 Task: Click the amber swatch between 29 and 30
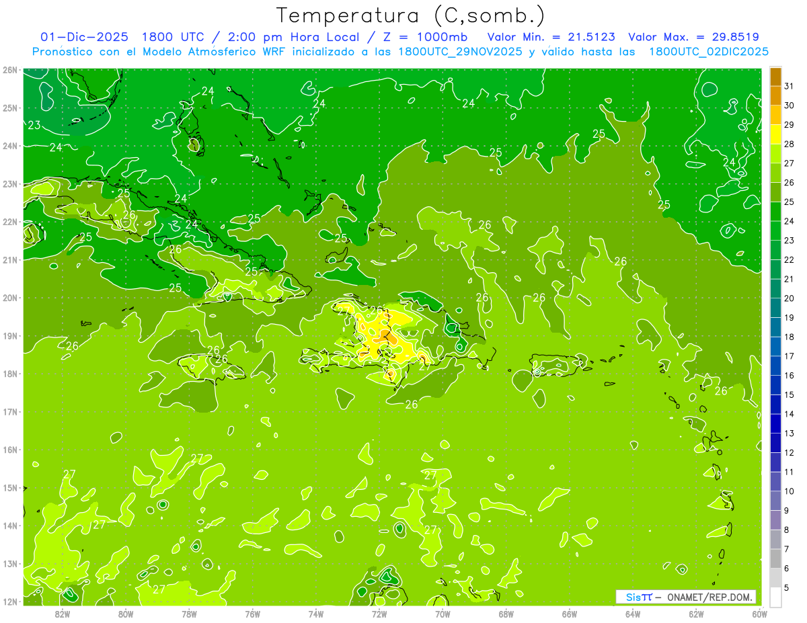click(775, 115)
